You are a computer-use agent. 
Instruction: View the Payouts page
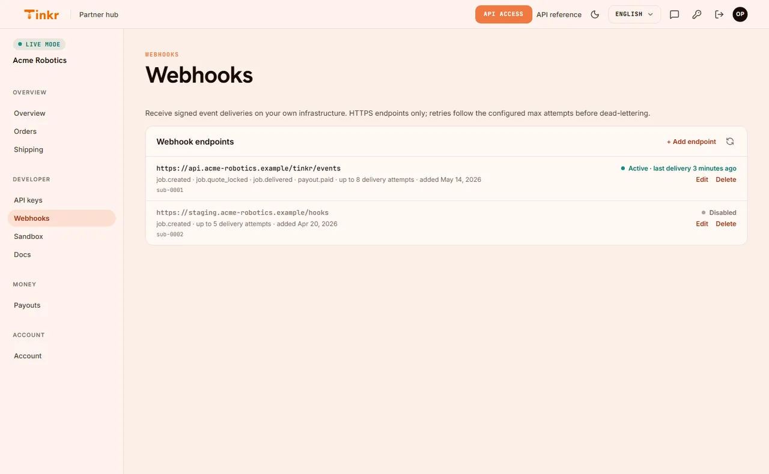click(61, 305)
